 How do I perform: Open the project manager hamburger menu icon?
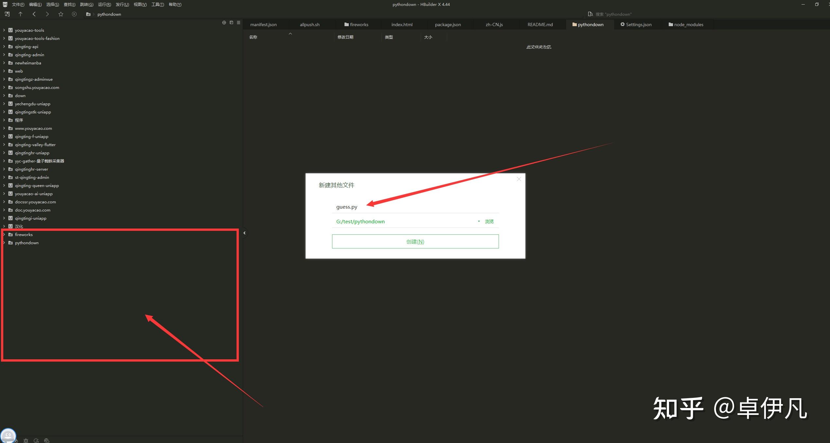(238, 23)
